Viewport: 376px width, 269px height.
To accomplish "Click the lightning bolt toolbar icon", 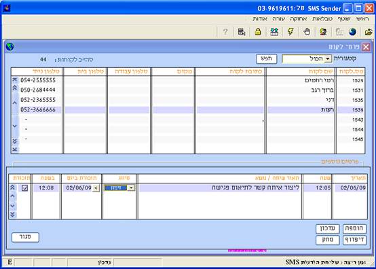I will [290, 32].
